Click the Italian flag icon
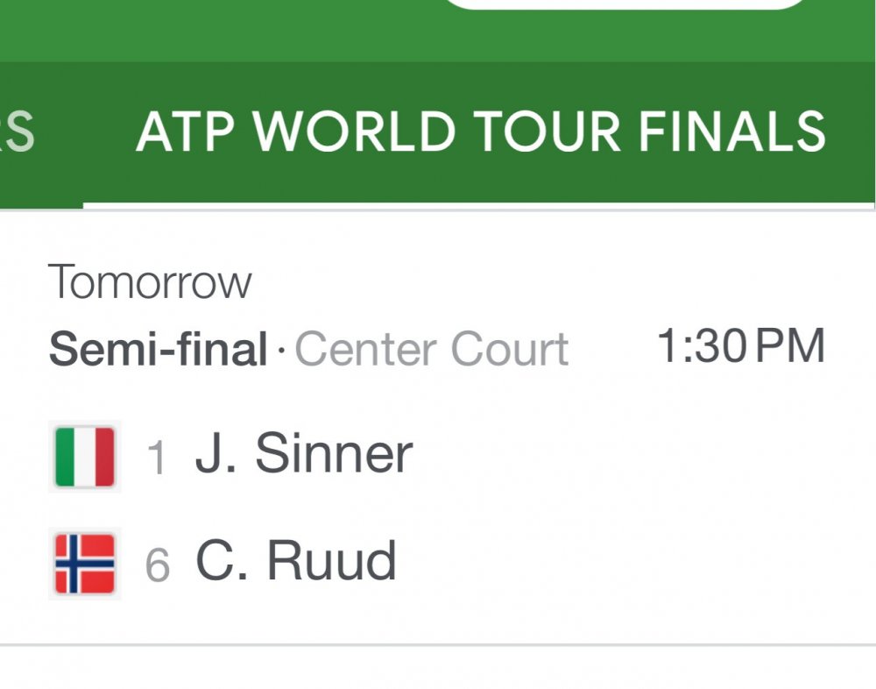The height and width of the screenshot is (689, 876). point(84,456)
